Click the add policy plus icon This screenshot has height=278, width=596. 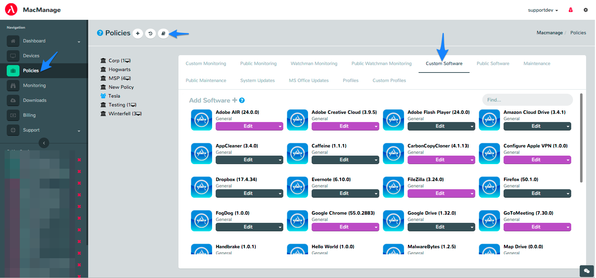[138, 34]
